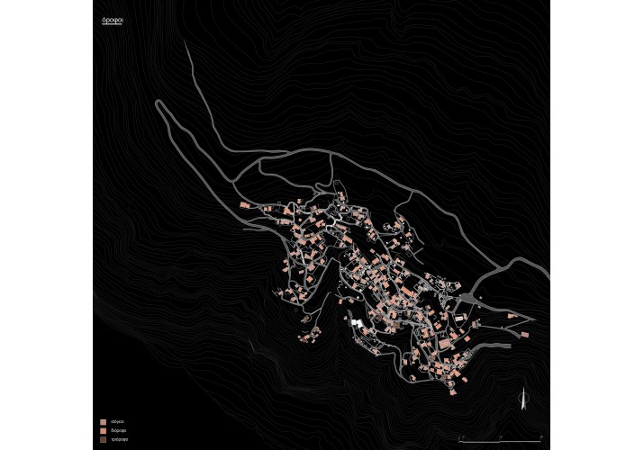644x450 pixels.
Task: Click the scale bar line
Action: [501, 441]
